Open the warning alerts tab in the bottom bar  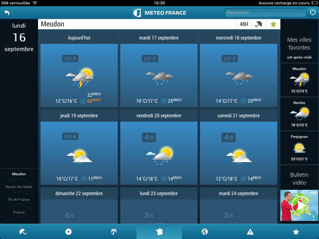click(x=250, y=232)
